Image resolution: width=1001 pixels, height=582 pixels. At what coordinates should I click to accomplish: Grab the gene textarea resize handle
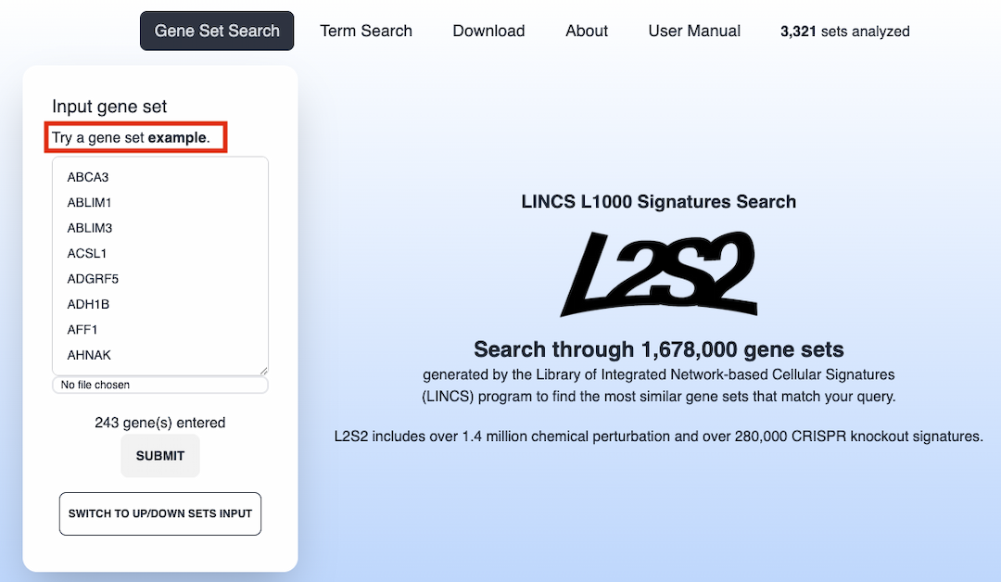coord(263,370)
